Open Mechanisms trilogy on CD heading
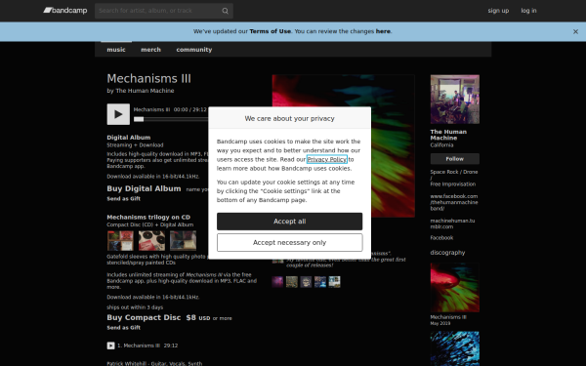Viewport: 586px width, 366px height. click(148, 217)
